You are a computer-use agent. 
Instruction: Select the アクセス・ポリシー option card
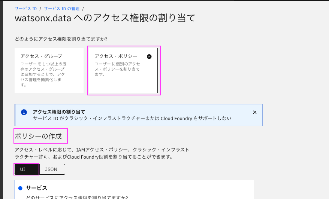coord(123,70)
